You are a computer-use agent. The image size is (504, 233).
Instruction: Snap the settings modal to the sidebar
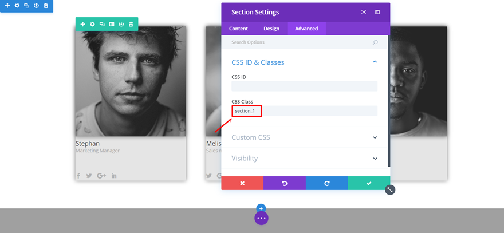pos(377,12)
